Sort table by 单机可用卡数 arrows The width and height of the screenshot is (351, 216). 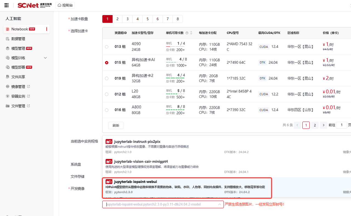point(191,33)
